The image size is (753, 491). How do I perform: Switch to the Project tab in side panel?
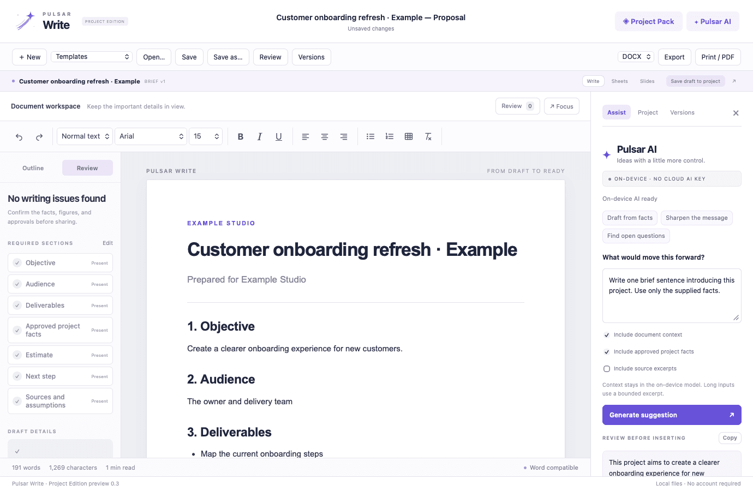[x=648, y=112]
